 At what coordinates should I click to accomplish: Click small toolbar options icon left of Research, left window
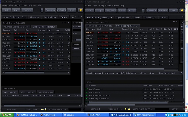point(42,10)
